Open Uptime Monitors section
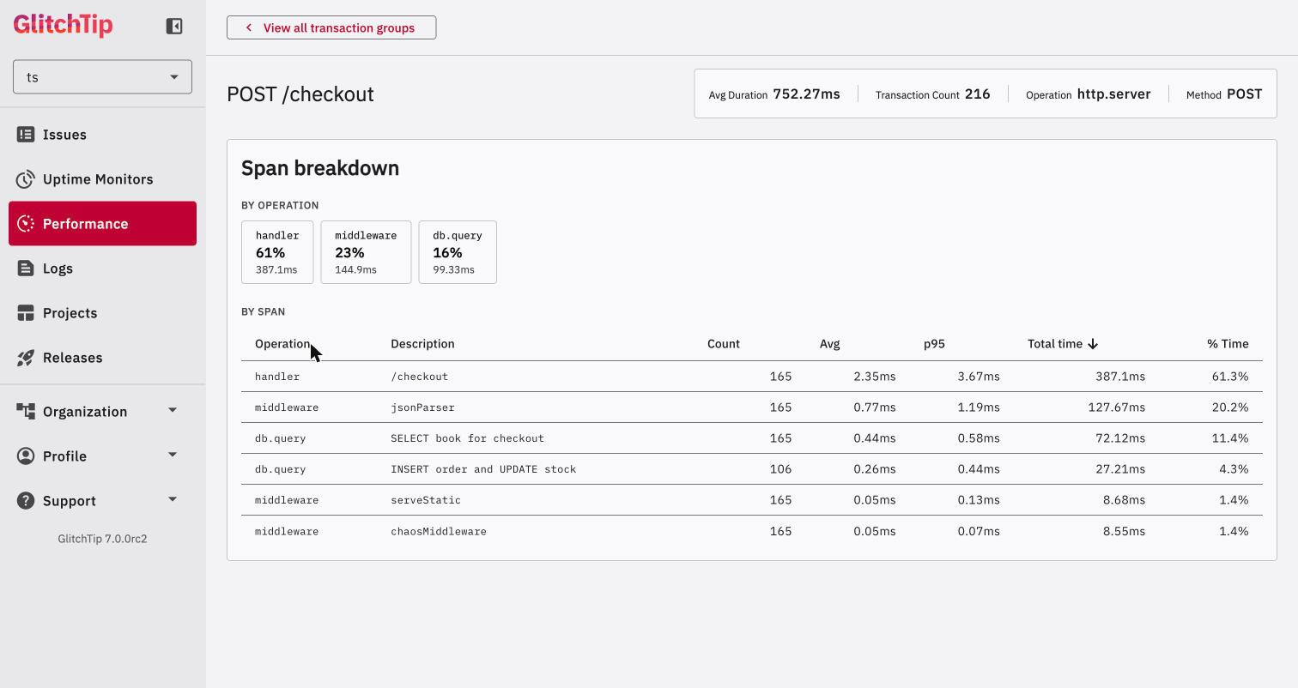The image size is (1298, 688). pyautogui.click(x=102, y=179)
